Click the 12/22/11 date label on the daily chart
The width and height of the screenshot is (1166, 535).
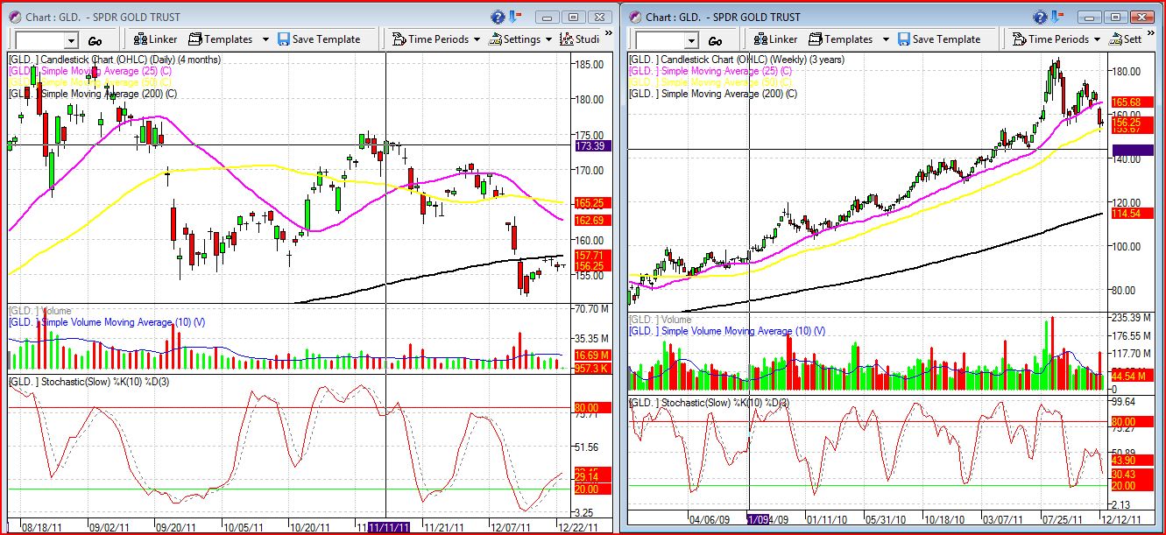[x=578, y=528]
